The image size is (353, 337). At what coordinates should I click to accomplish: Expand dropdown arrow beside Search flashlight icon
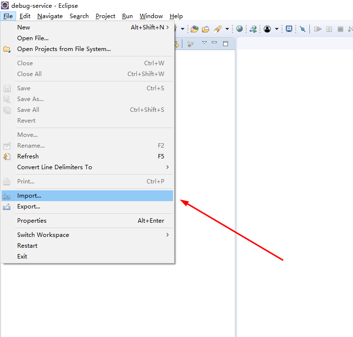[x=227, y=29]
